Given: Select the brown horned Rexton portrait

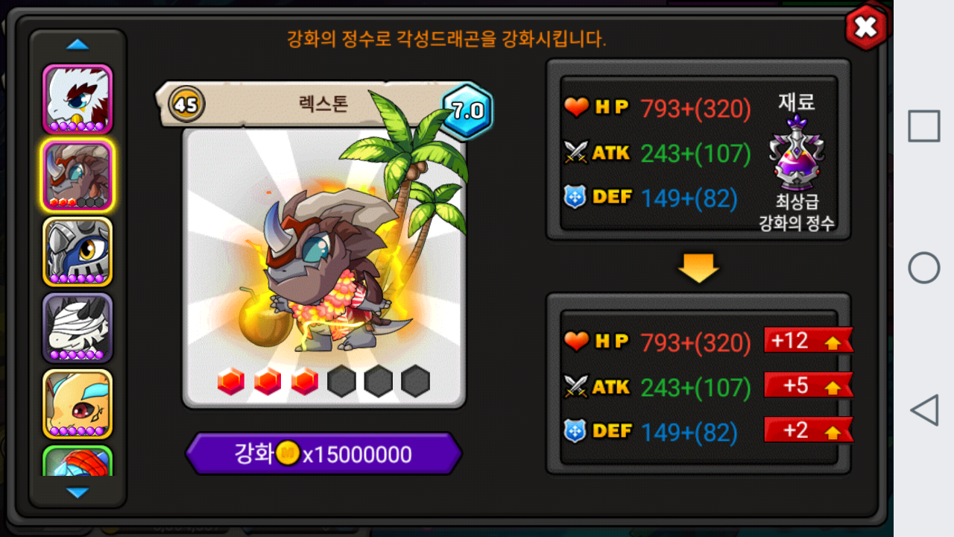Looking at the screenshot, I should click(x=78, y=175).
